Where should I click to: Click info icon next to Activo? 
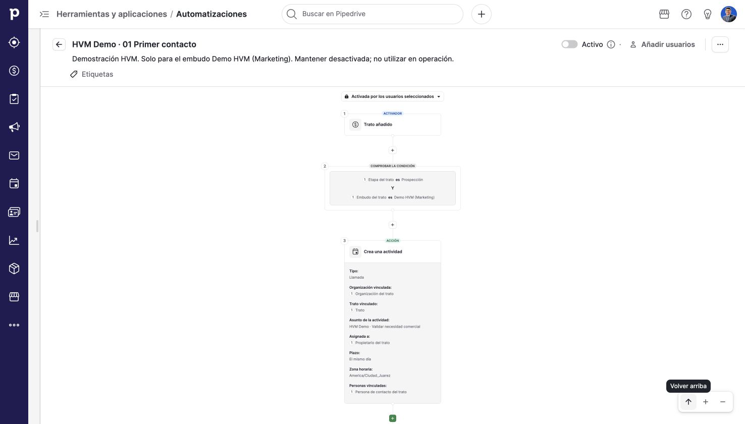[x=611, y=44]
